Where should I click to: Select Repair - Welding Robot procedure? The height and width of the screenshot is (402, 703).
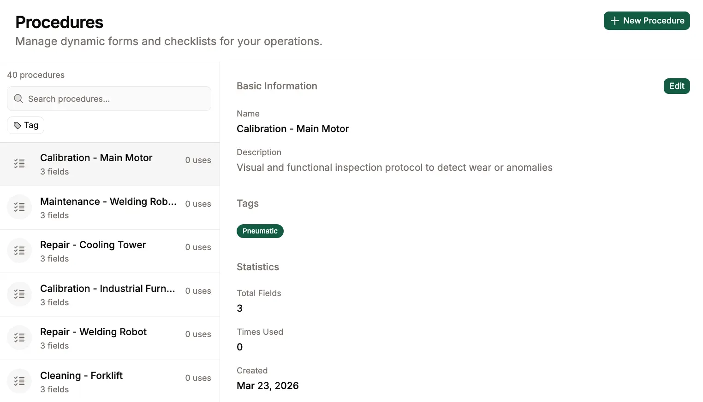pyautogui.click(x=93, y=332)
